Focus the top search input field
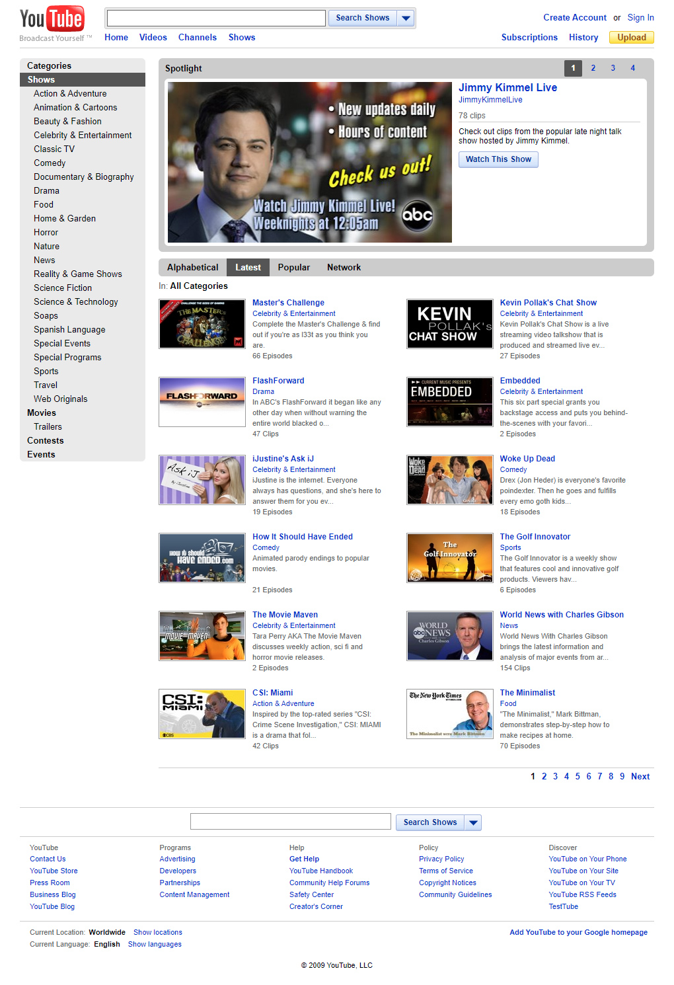The height and width of the screenshot is (985, 674). point(216,18)
